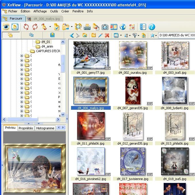The width and height of the screenshot is (195, 195).
Task: Select the d4_007_gerard35.jpg thumbnail
Action: pos(133,91)
